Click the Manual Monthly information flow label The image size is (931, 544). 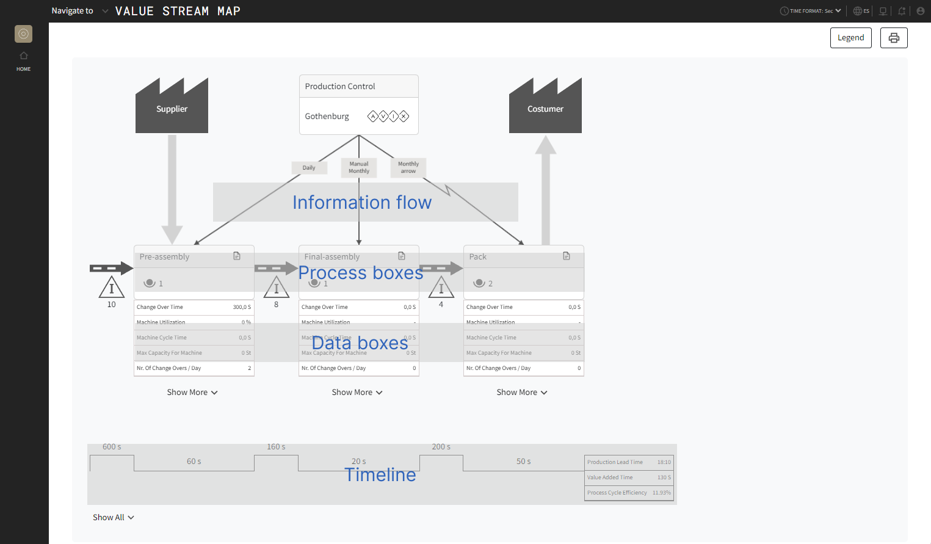359,168
